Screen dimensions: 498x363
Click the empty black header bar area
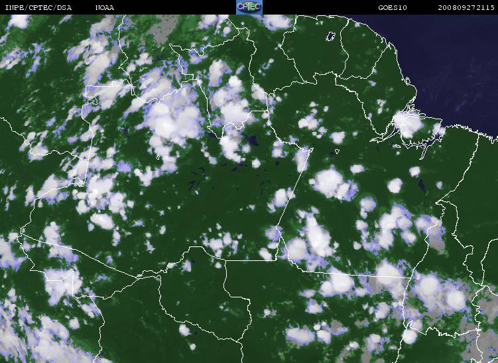click(172, 7)
